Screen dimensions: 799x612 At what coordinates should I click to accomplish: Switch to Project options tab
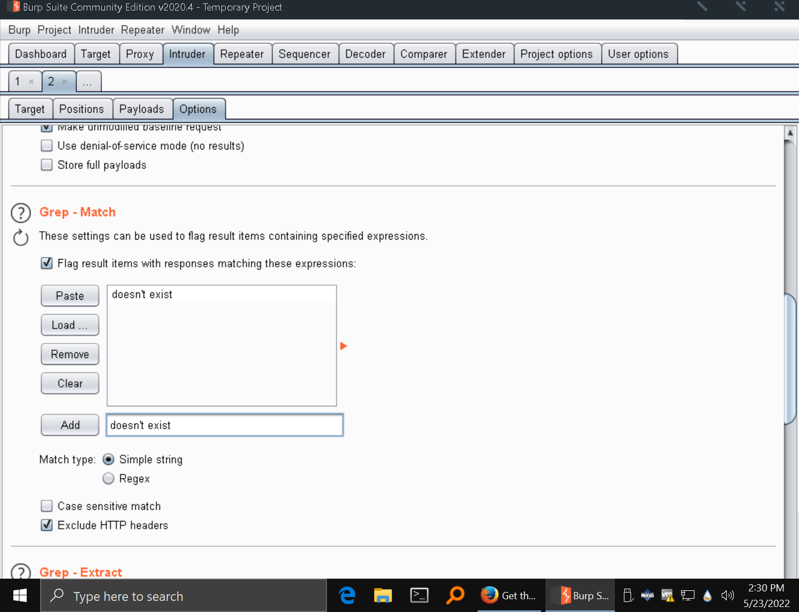pos(557,54)
